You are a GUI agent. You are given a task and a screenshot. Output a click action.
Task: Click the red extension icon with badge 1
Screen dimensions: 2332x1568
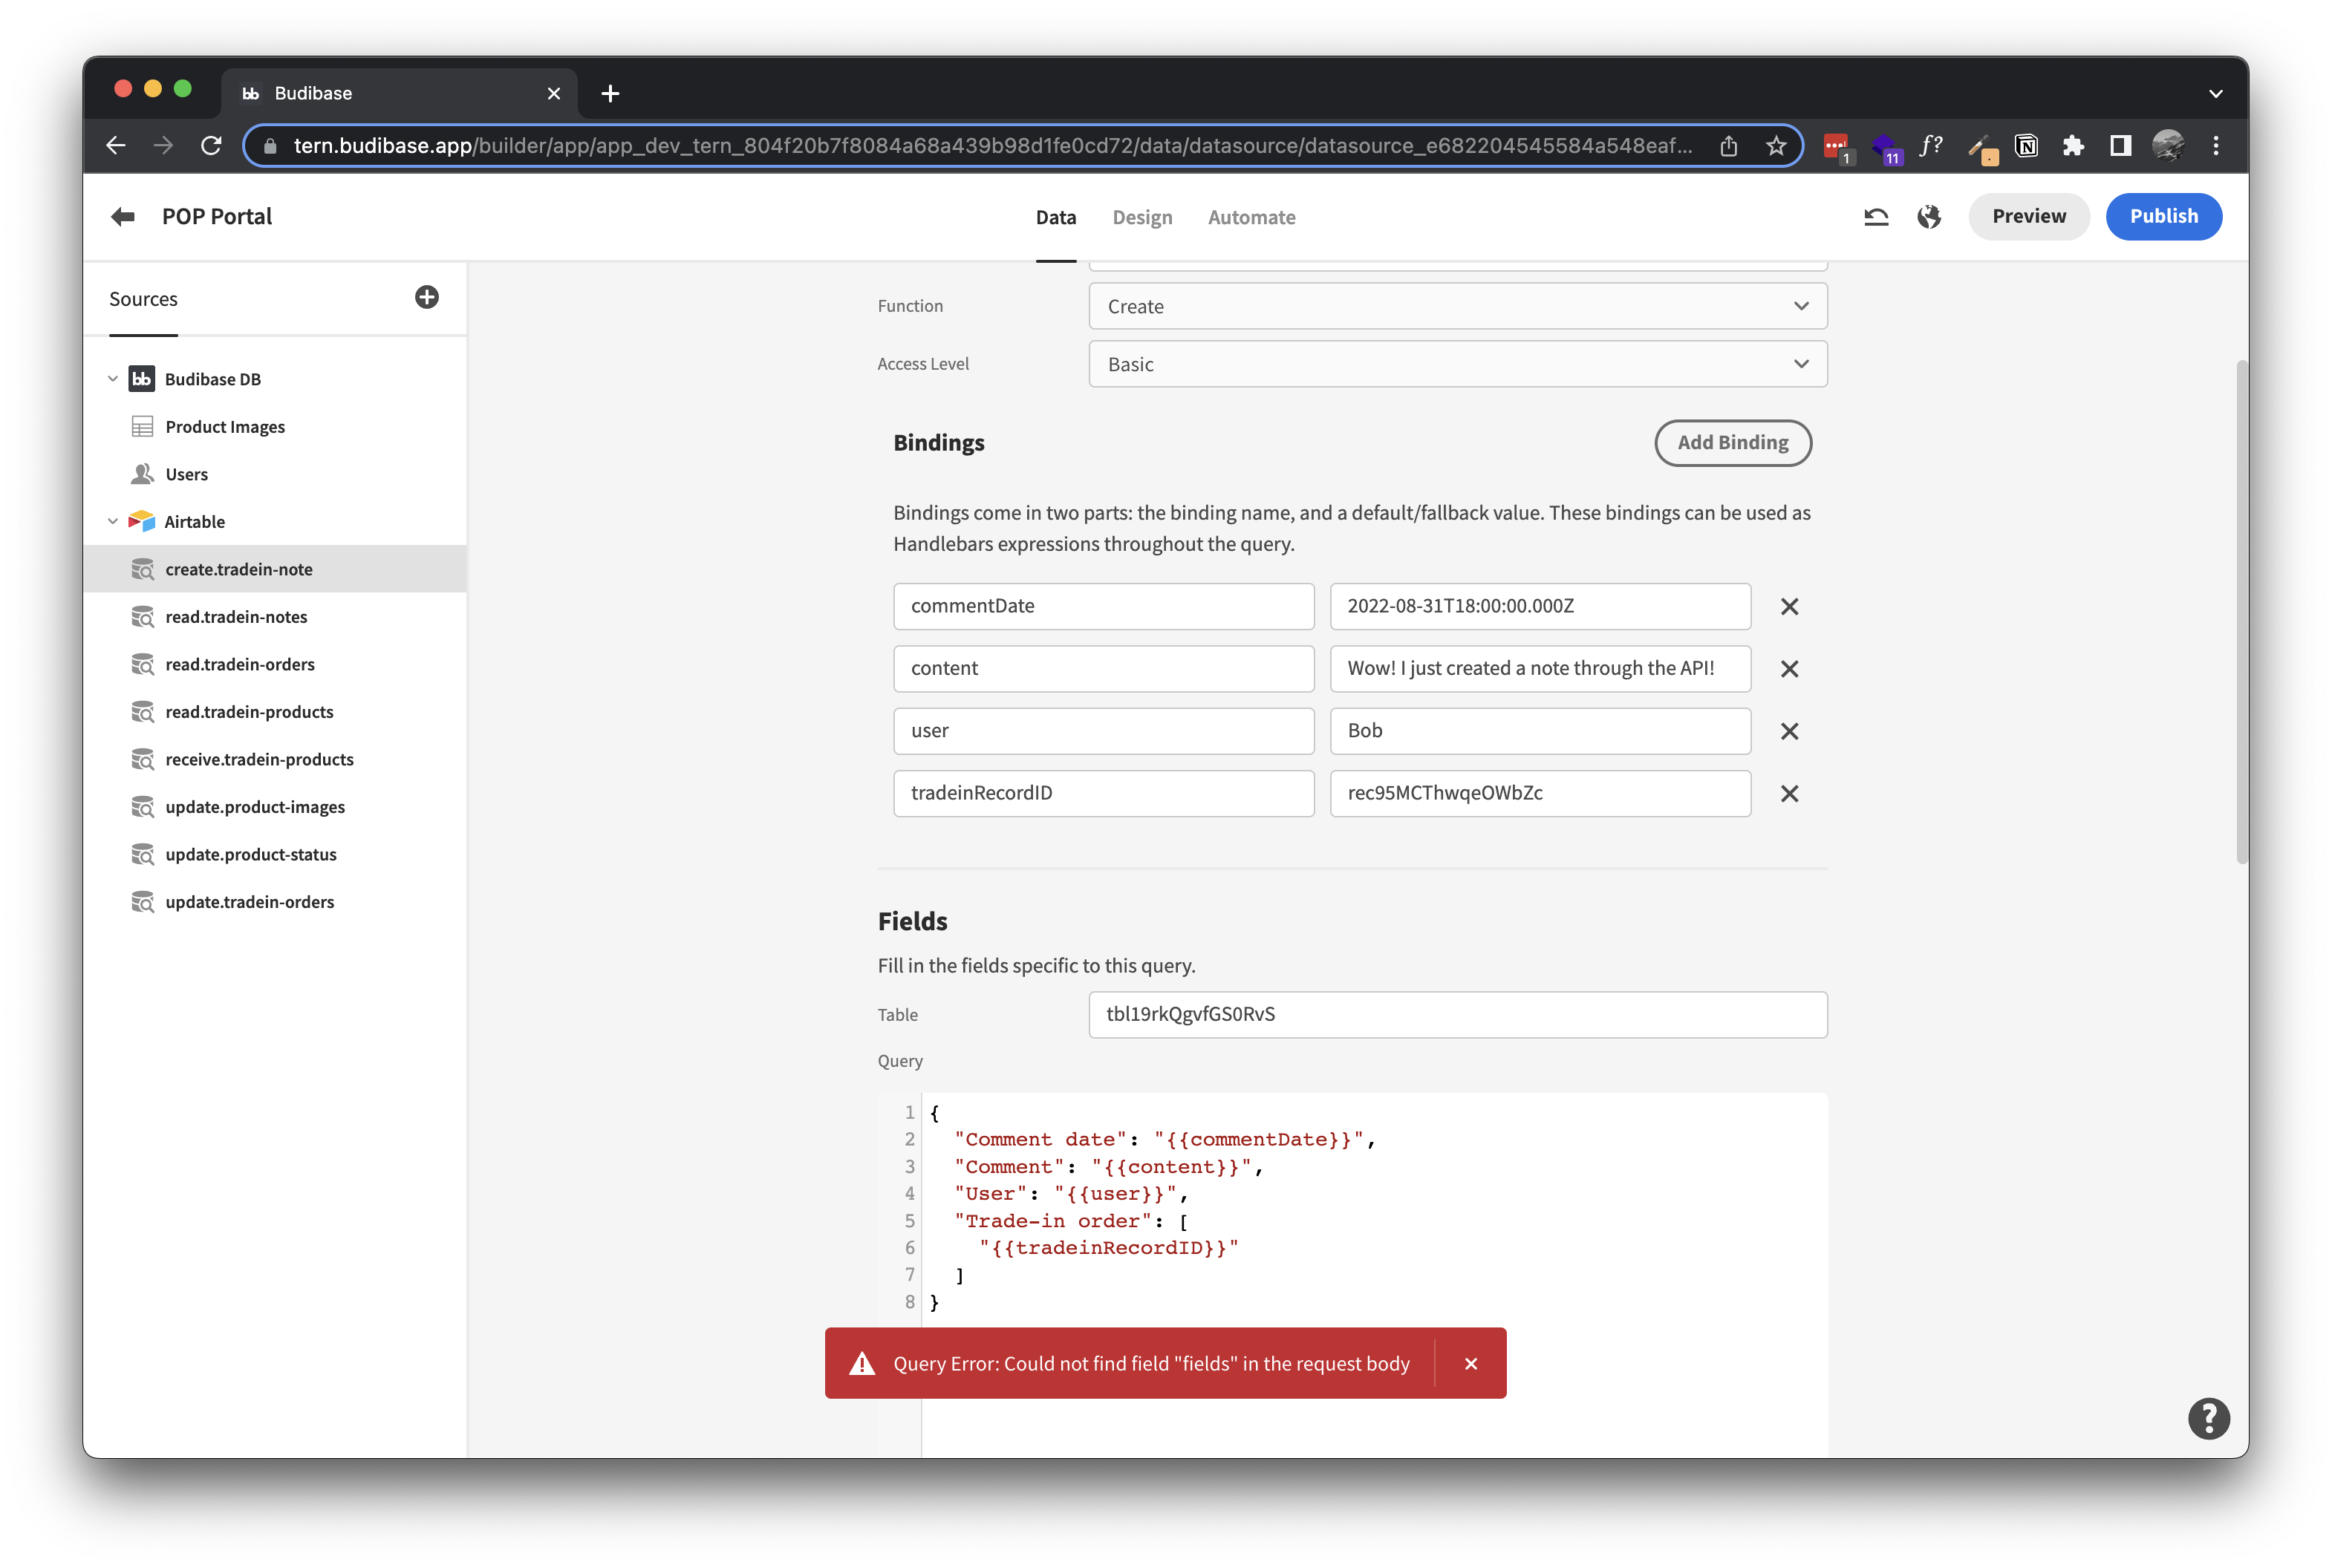(x=1837, y=148)
